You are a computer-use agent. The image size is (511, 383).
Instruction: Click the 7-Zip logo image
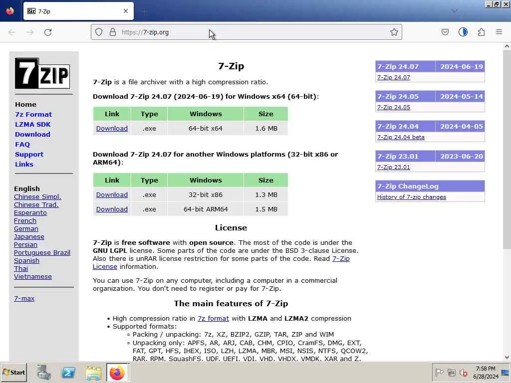[42, 73]
